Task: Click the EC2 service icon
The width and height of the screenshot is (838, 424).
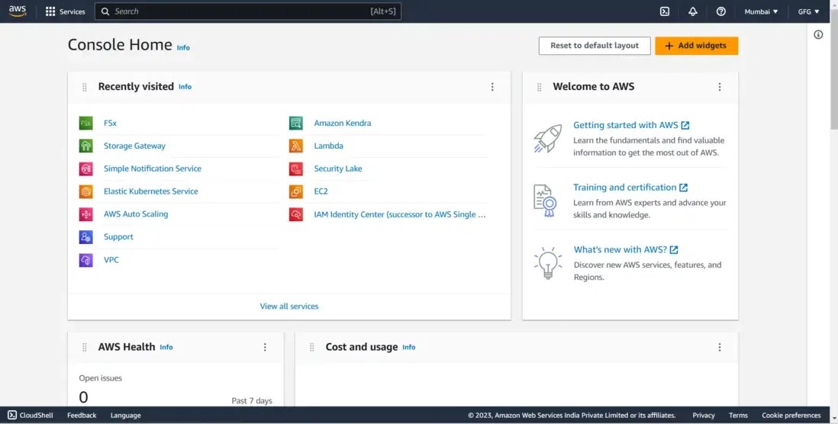Action: point(296,191)
